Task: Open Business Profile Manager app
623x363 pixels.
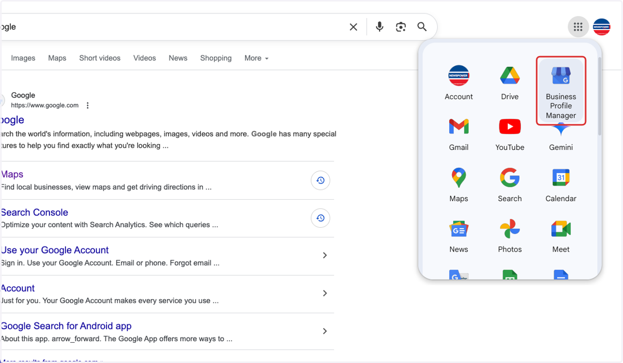Action: [x=561, y=91]
